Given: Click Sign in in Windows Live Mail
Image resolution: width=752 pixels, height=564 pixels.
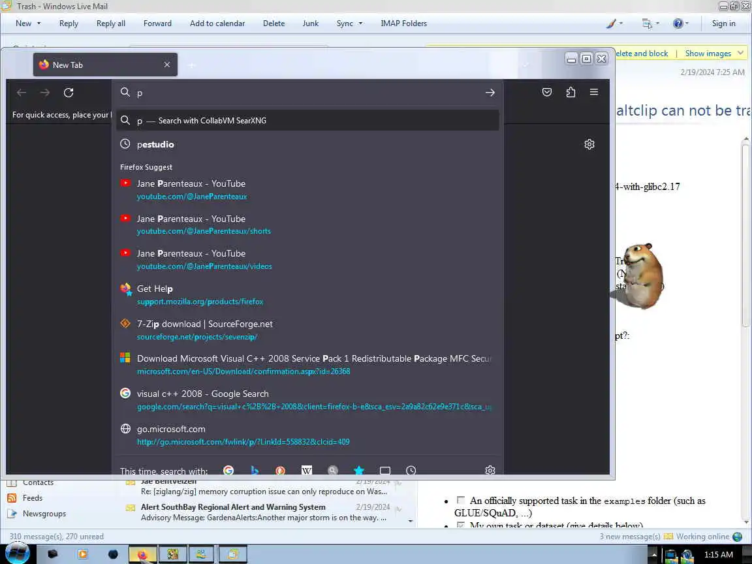Looking at the screenshot, I should point(723,23).
